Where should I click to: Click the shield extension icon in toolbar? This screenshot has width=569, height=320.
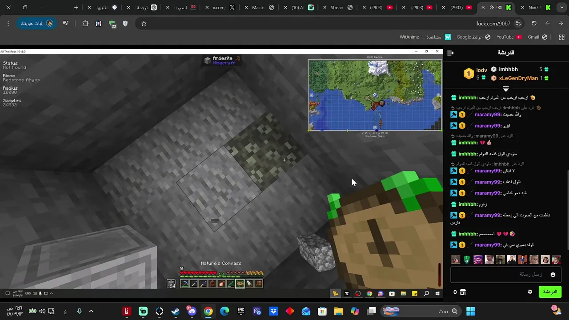[x=125, y=24]
